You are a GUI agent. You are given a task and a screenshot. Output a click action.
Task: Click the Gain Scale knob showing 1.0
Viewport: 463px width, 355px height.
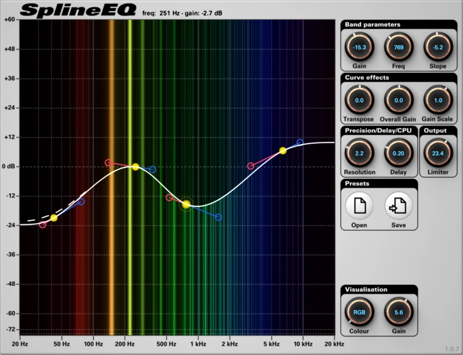pos(438,100)
